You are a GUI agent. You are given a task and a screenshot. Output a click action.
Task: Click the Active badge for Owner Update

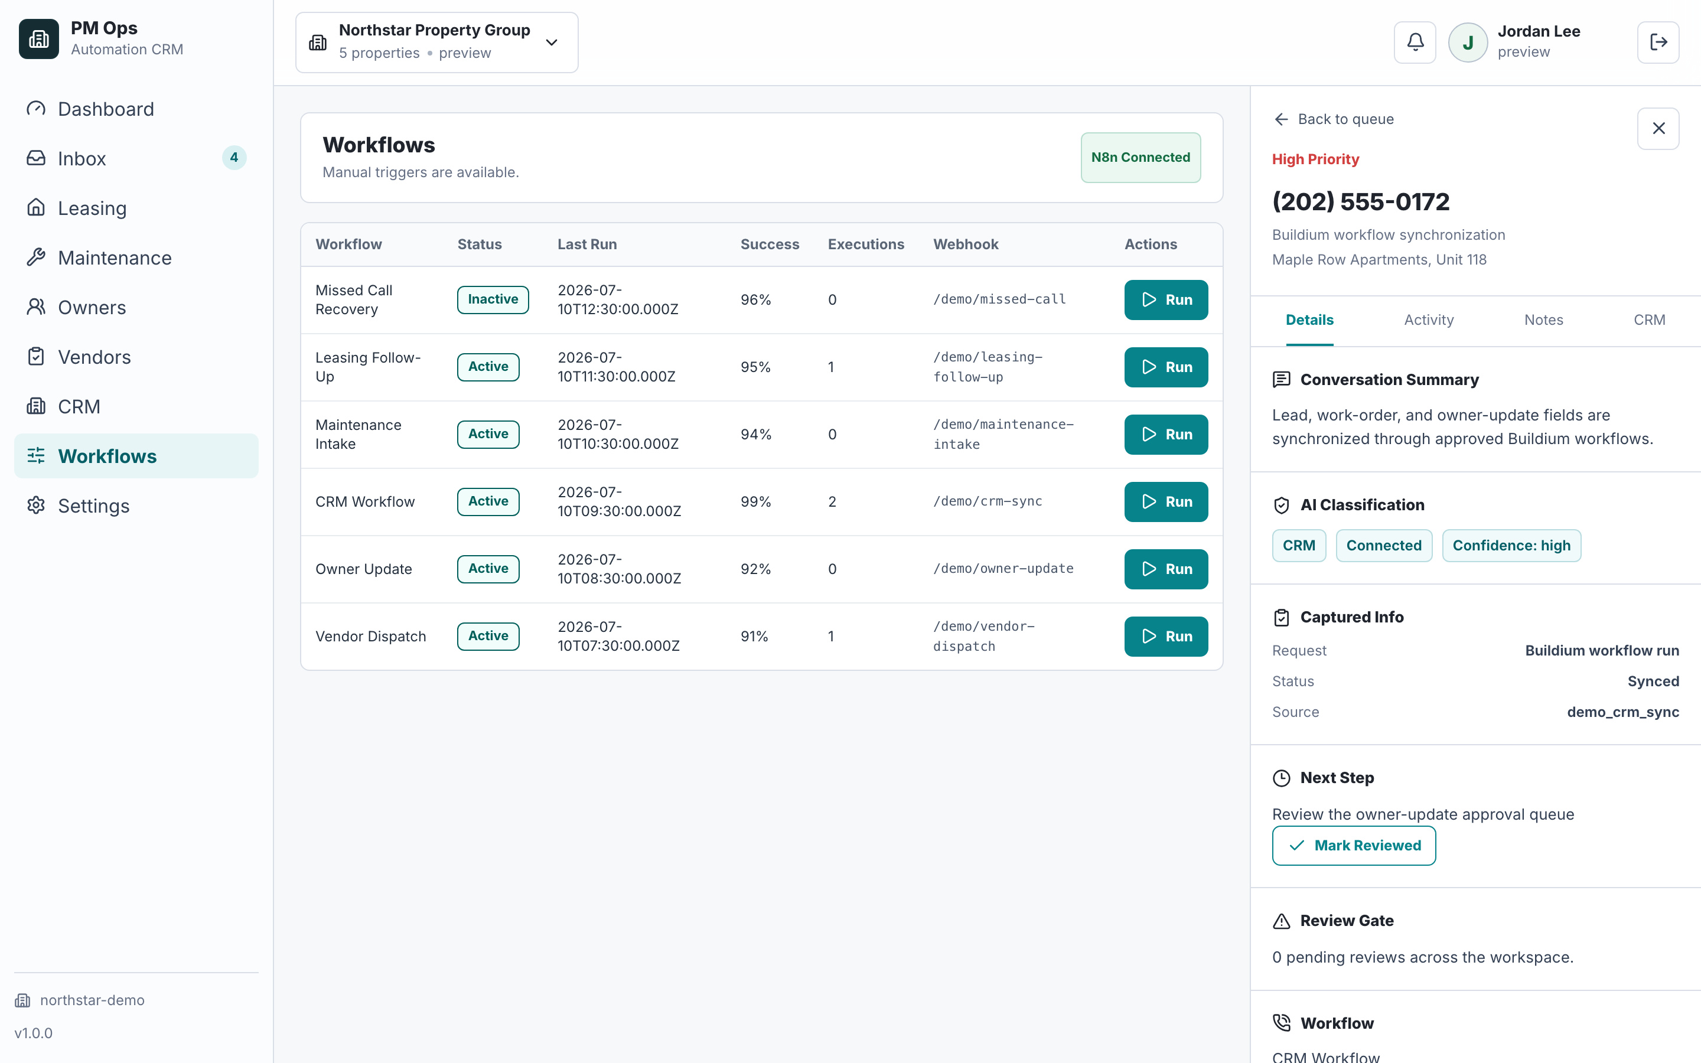click(488, 569)
